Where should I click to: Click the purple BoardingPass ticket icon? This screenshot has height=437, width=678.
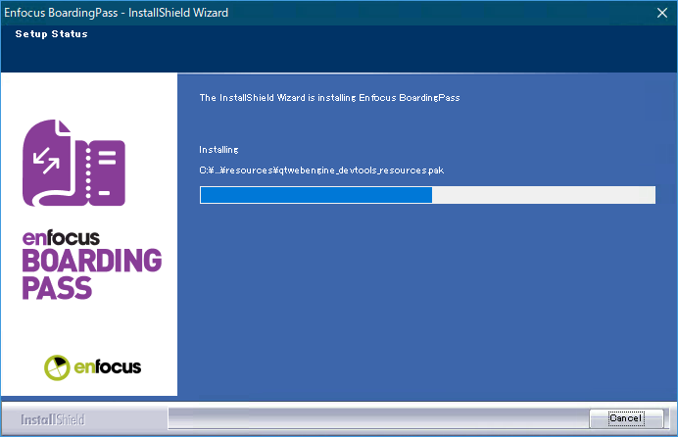click(73, 163)
